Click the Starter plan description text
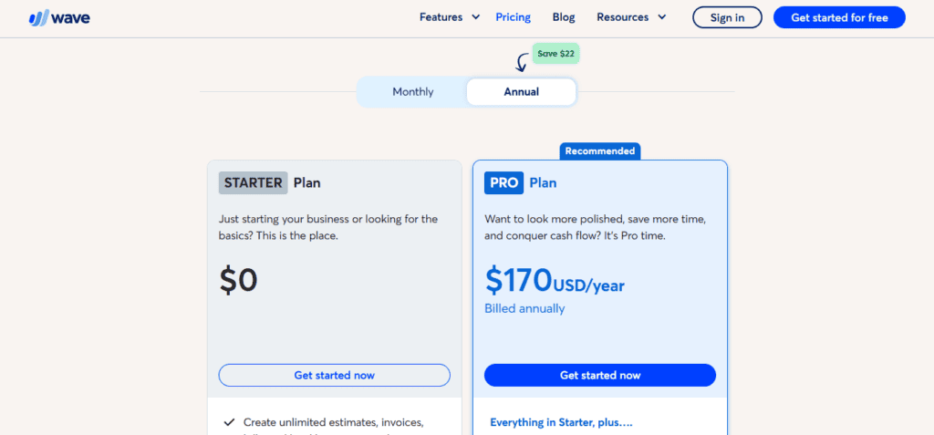Image resolution: width=934 pixels, height=435 pixels. point(328,227)
